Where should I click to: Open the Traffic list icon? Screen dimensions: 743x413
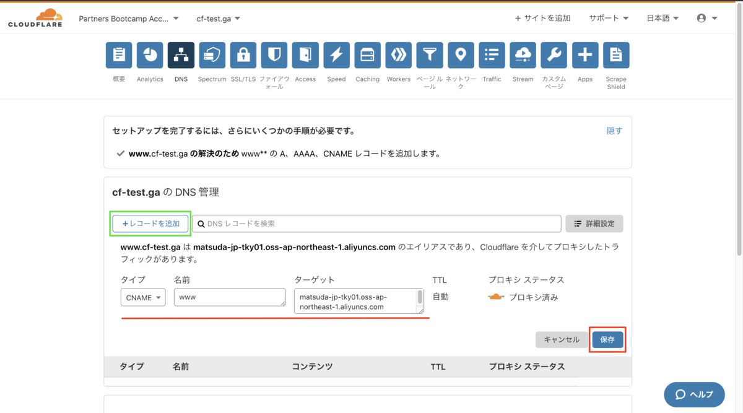(492, 55)
